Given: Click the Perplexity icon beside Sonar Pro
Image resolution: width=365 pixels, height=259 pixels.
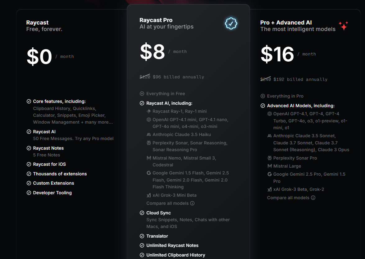Looking at the screenshot, I should click(x=269, y=158).
